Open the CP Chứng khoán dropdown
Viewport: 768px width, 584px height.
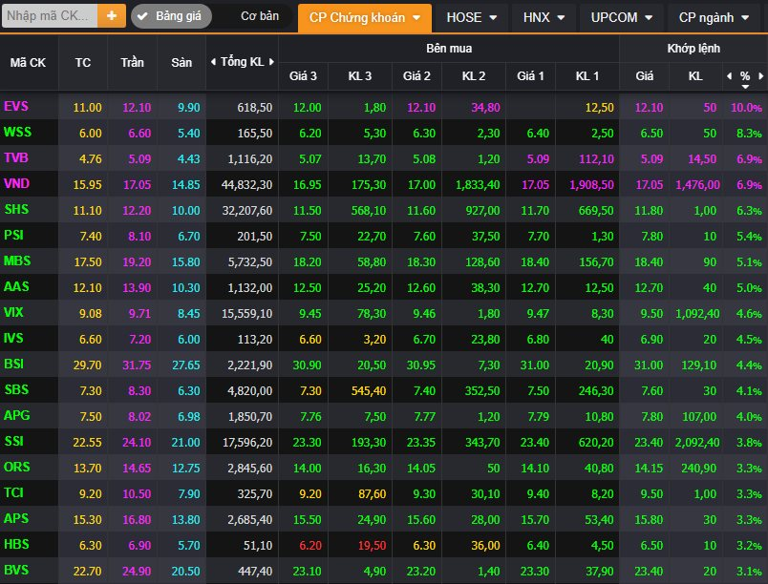(364, 17)
